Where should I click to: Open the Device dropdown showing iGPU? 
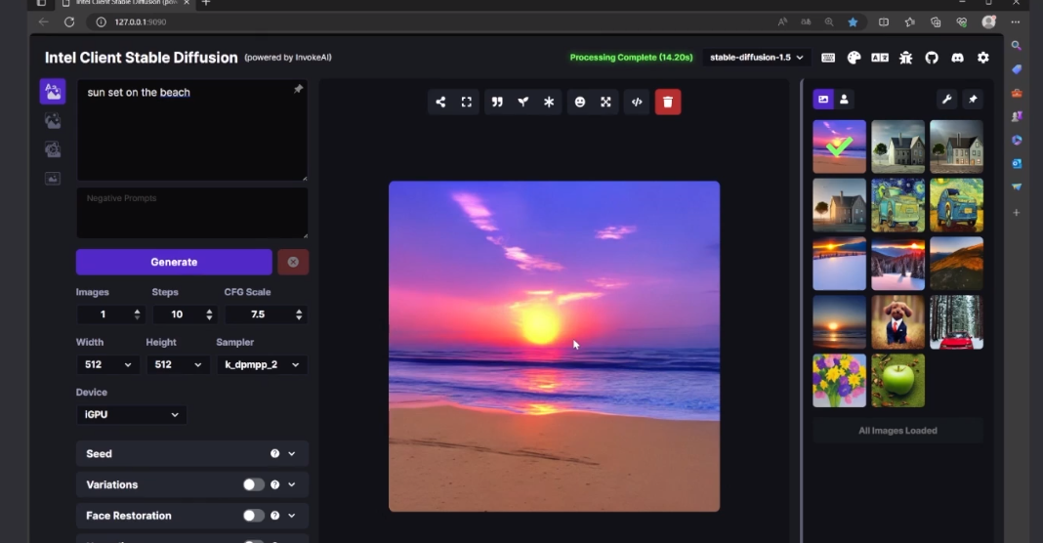click(x=132, y=414)
